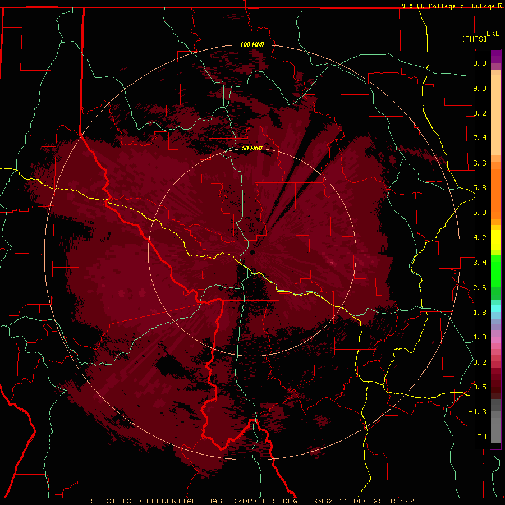The height and width of the screenshot is (505, 505).
Task: Select the 9.8 value on the color scale
Action: pyautogui.click(x=480, y=63)
